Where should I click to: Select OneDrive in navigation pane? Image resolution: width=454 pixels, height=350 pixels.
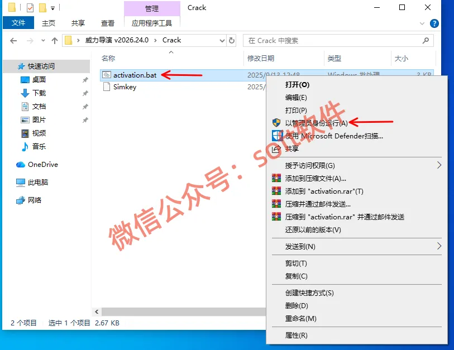(42, 165)
